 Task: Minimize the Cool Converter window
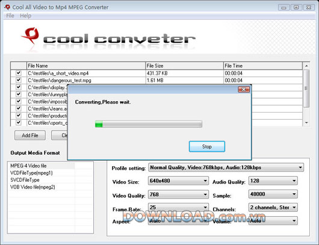[284, 8]
